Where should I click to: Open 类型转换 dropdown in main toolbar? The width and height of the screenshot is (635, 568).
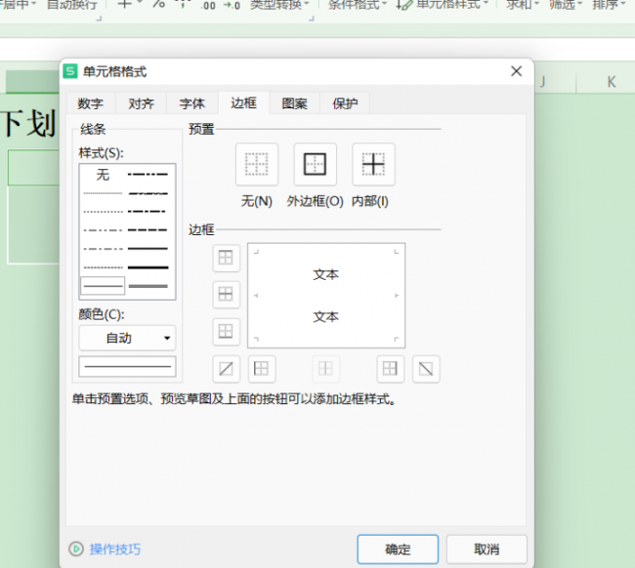coord(279,5)
